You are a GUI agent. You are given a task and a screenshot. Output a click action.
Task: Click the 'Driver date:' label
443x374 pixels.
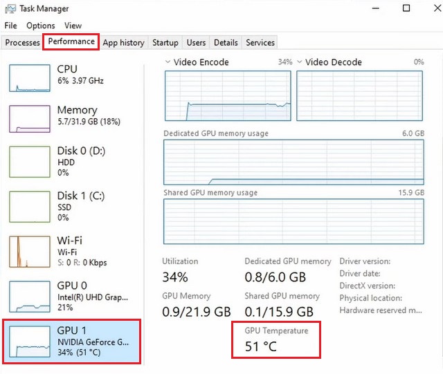pos(360,274)
